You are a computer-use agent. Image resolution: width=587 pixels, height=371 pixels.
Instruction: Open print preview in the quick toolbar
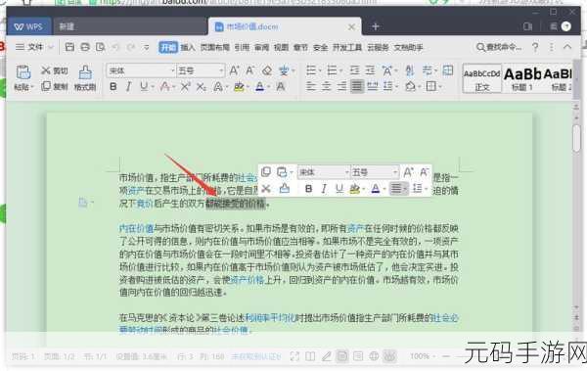click(x=100, y=47)
